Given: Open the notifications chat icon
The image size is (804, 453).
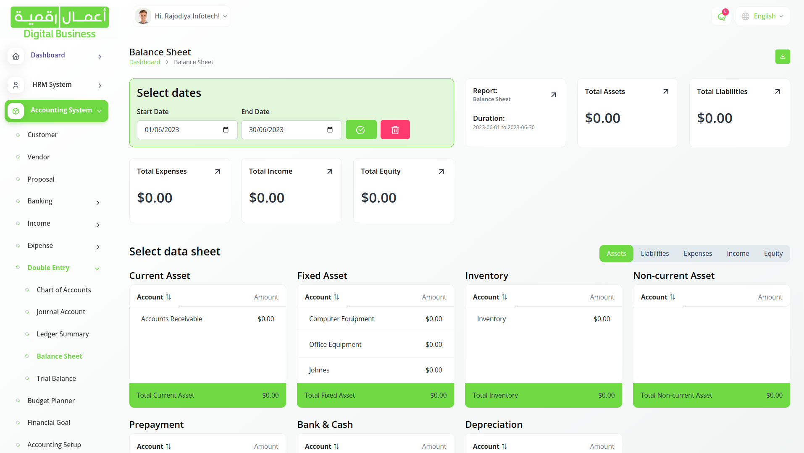Looking at the screenshot, I should (x=721, y=17).
